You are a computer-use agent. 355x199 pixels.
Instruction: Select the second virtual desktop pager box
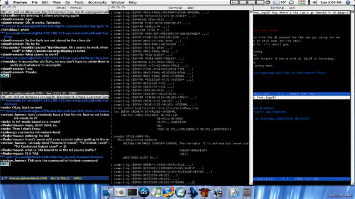coord(243,2)
